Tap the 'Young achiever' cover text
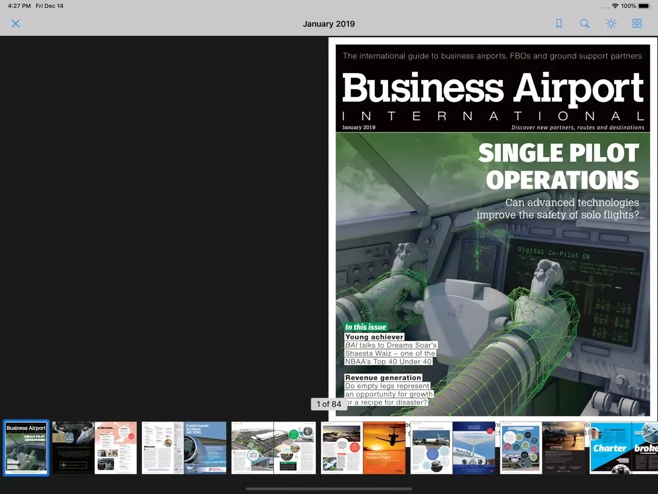Screen dimensions: 658x494 (x=374, y=337)
